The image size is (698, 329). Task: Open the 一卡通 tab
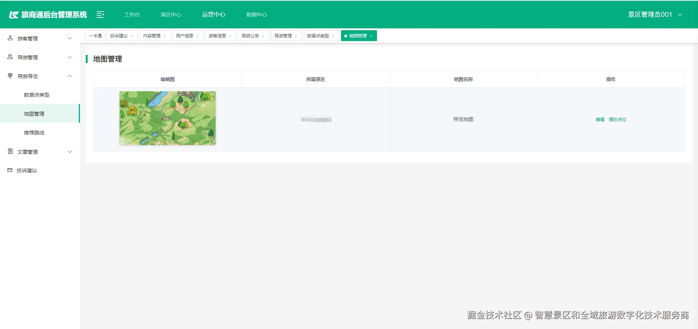tap(95, 36)
